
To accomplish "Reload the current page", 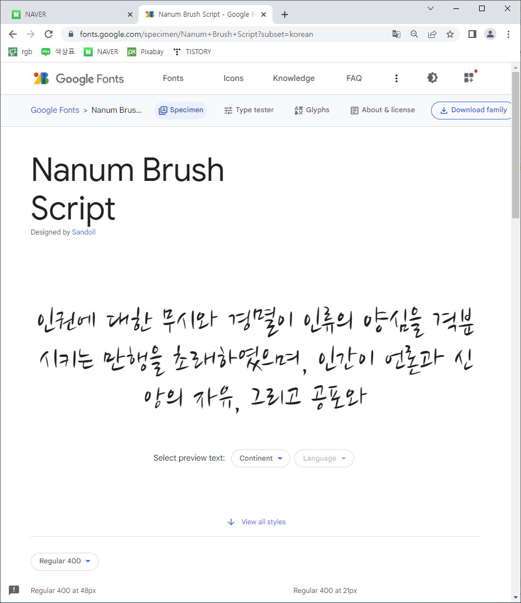I will pos(49,34).
